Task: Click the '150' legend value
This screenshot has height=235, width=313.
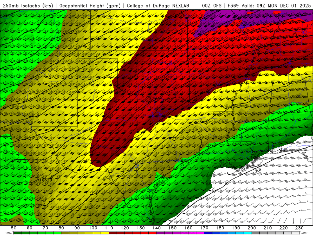Action: tap(173, 228)
